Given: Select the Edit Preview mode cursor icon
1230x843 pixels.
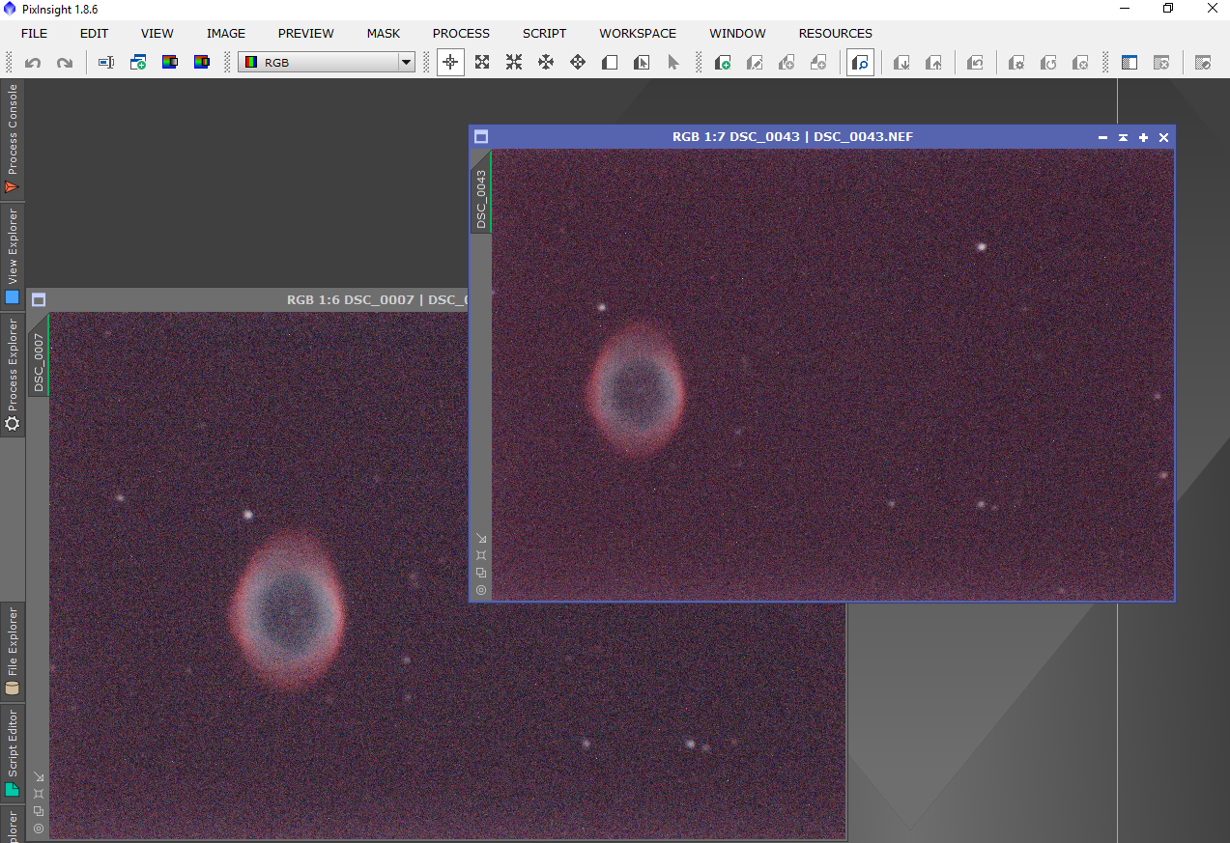Looking at the screenshot, I should 642,63.
